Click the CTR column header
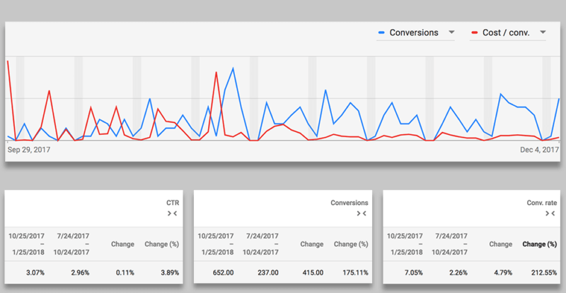Screen dimensions: 566x293 (x=173, y=203)
